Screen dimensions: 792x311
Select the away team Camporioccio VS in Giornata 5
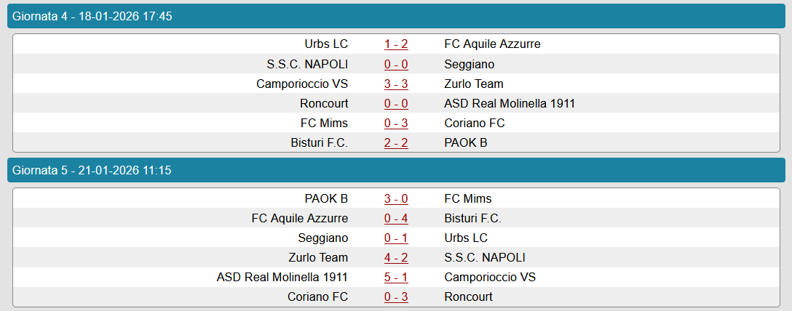click(x=490, y=277)
